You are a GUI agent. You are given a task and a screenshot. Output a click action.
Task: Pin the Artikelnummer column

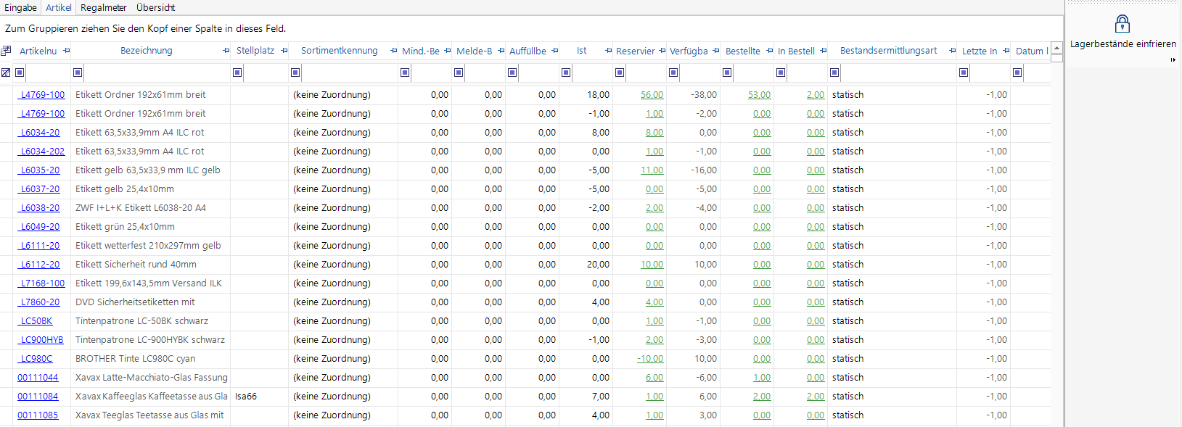click(x=67, y=51)
